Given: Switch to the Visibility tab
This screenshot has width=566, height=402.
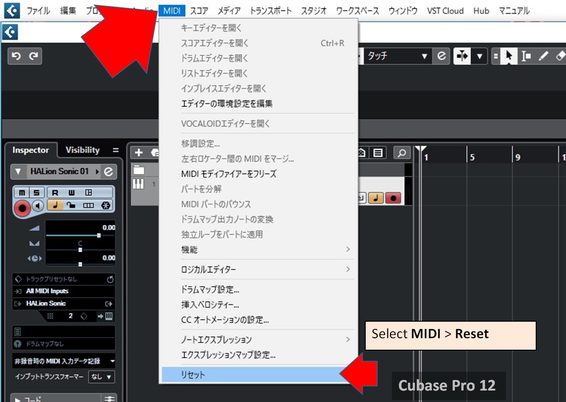Looking at the screenshot, I should click(82, 150).
